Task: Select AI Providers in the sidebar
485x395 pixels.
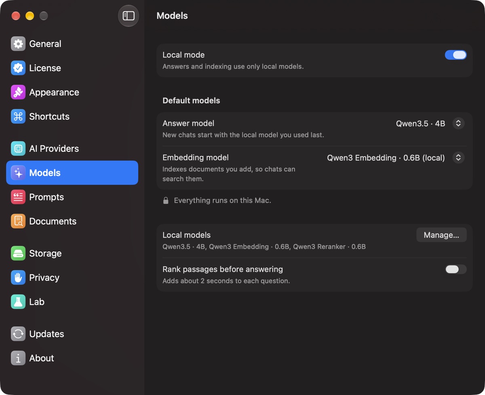Action: point(72,149)
